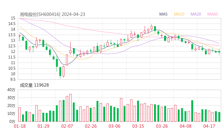
Task: Click the tallest red volume bar near 02-07
Action: (70, 108)
